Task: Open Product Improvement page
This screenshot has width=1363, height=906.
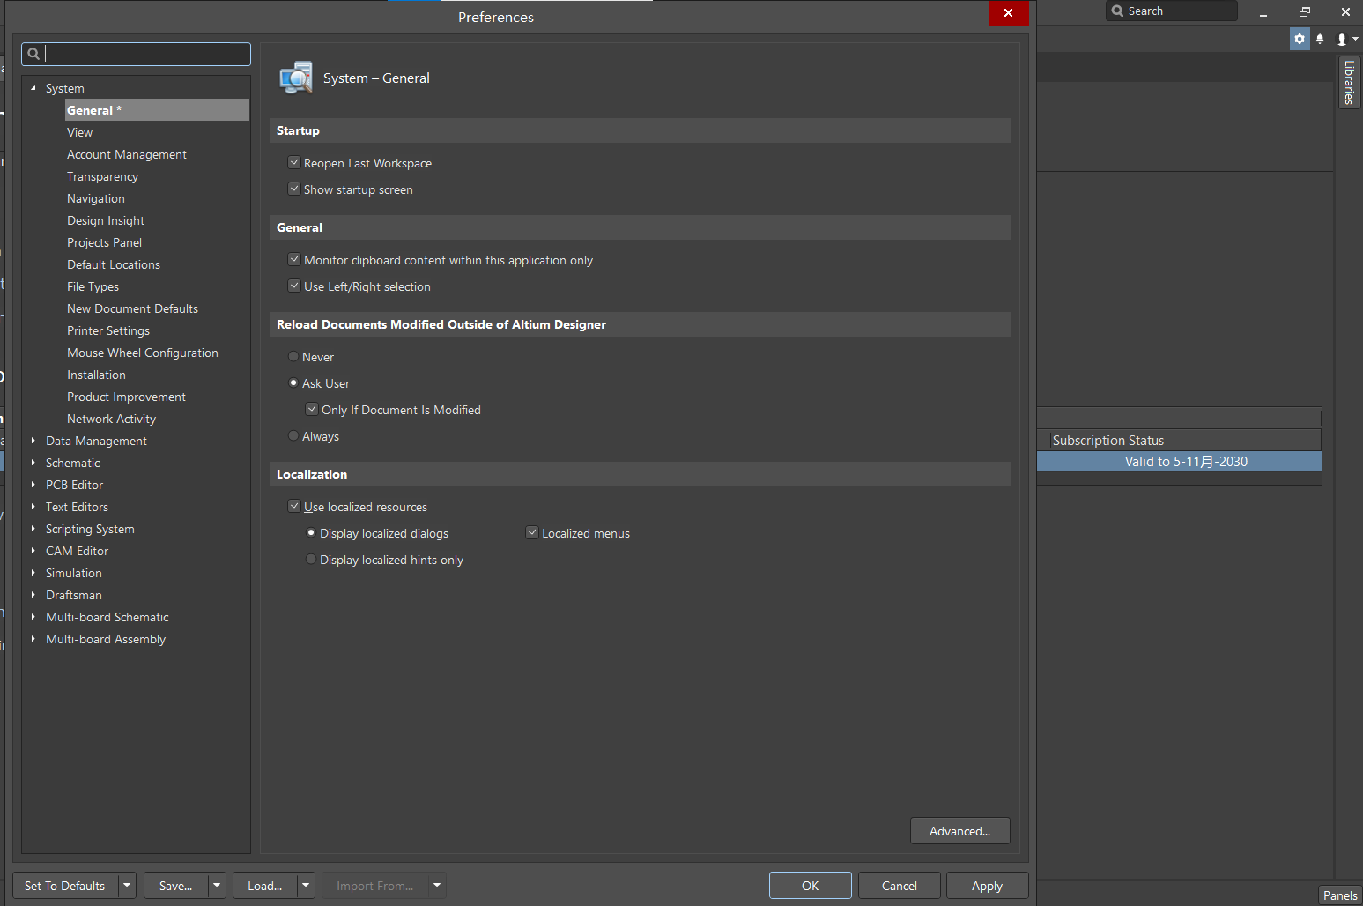Action: pos(126,397)
